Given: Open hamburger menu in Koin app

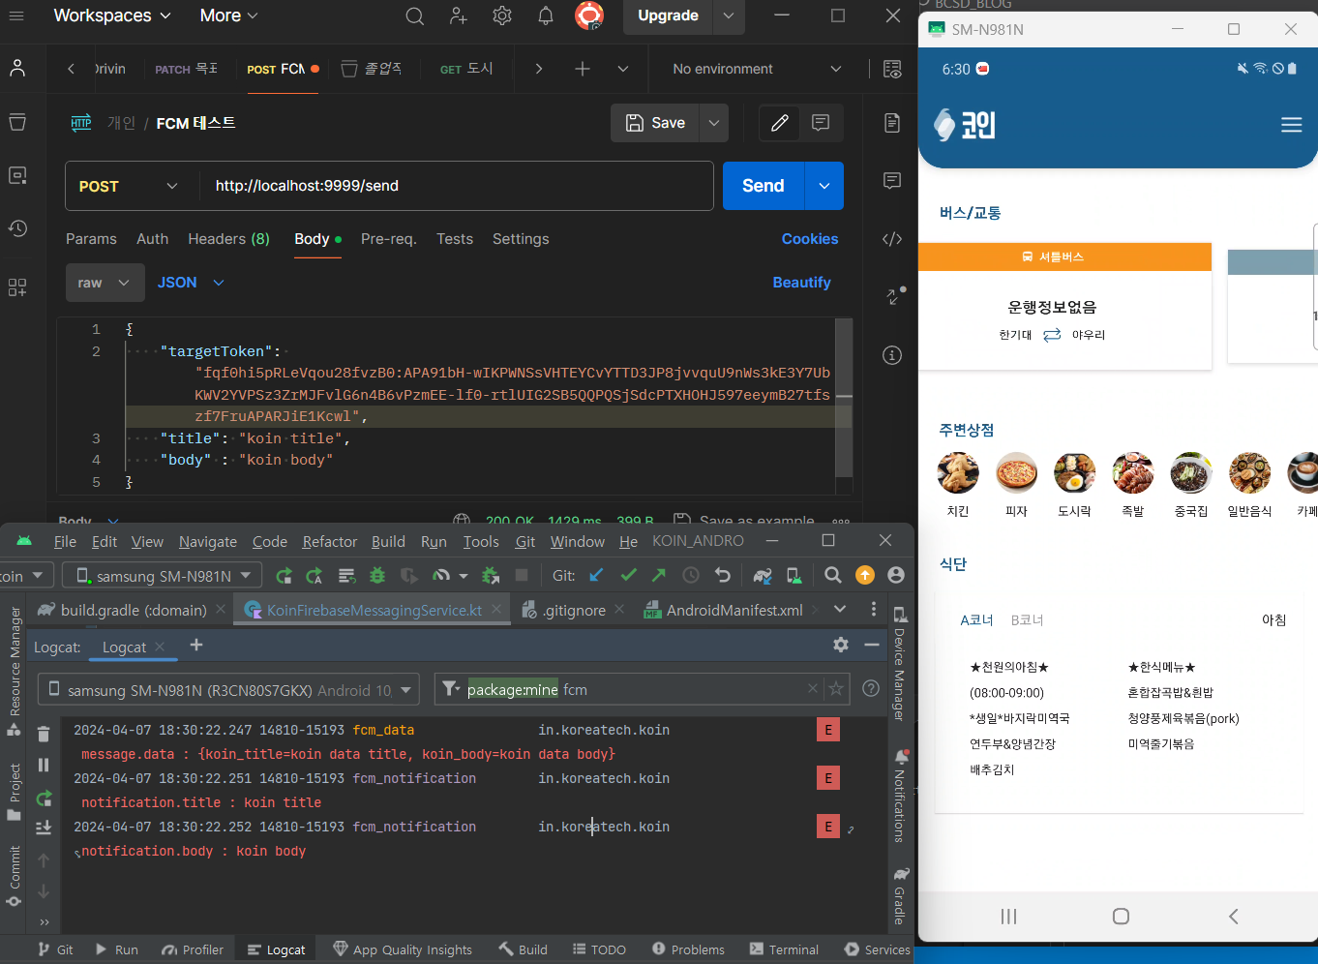Looking at the screenshot, I should point(1291,125).
